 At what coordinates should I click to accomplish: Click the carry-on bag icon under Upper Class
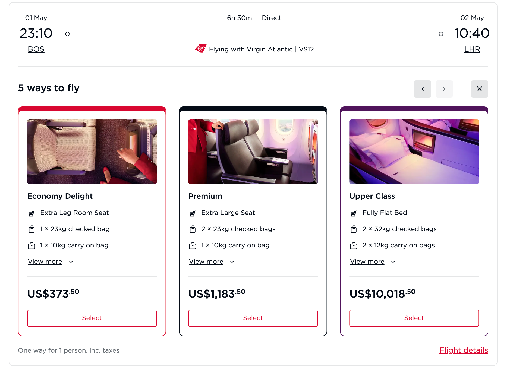354,245
